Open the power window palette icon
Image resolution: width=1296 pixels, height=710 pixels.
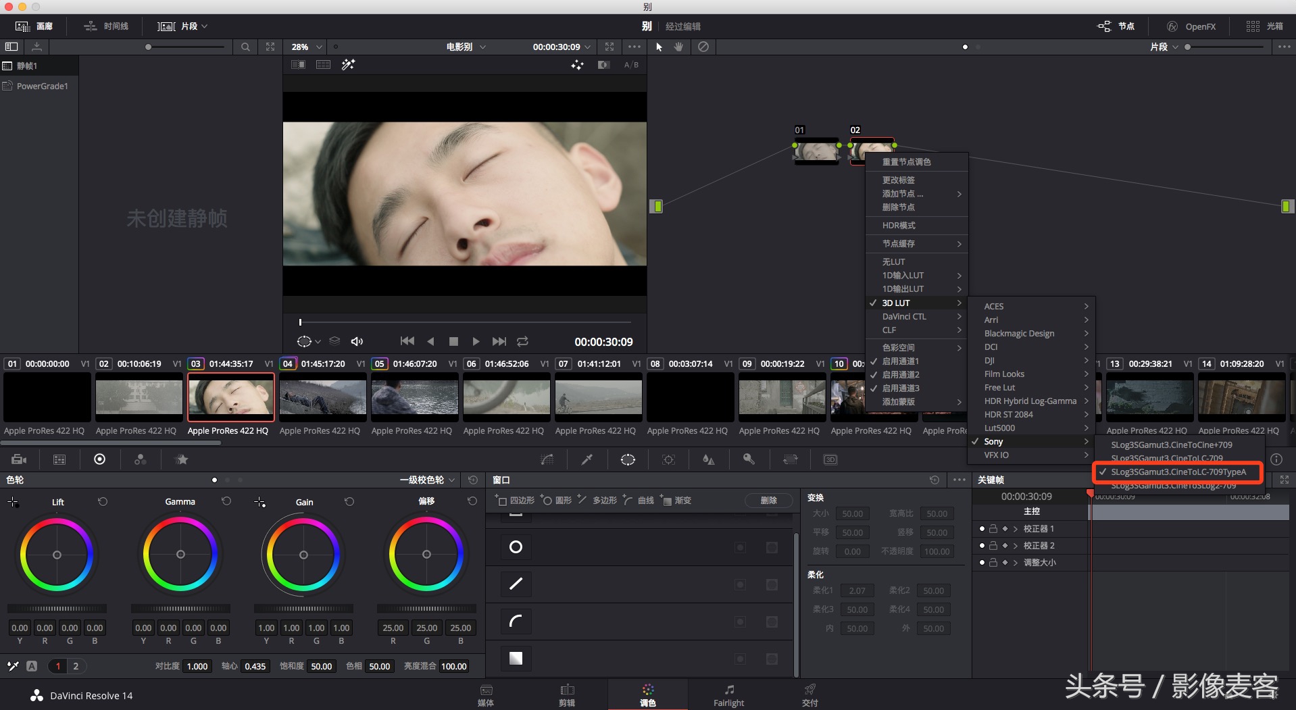point(628,459)
